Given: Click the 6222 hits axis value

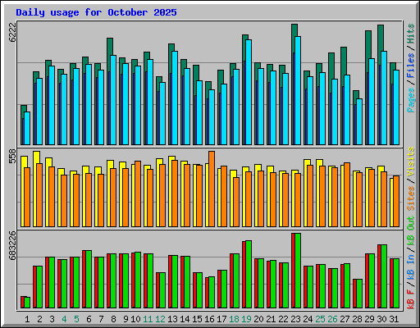Looking at the screenshot, I should click(x=12, y=32).
